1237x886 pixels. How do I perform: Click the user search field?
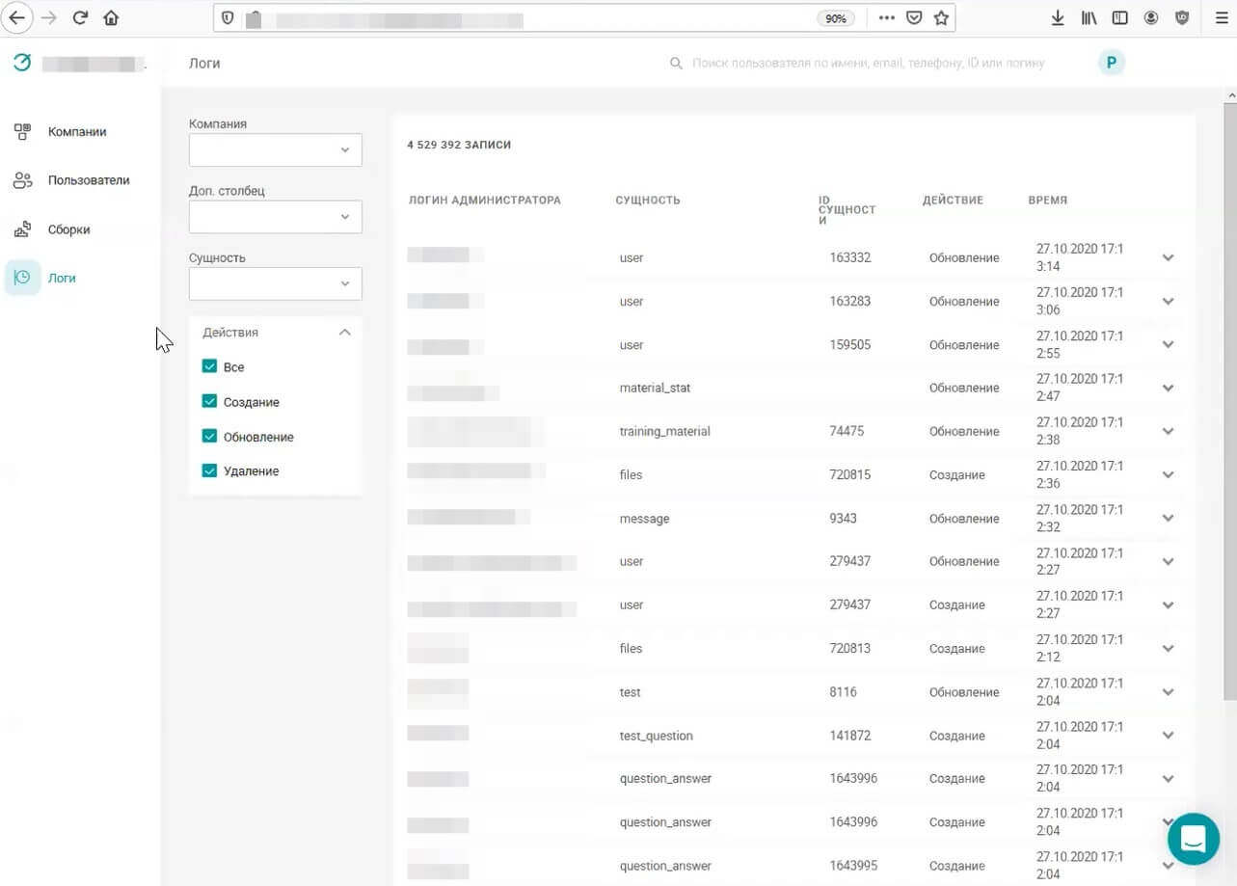click(868, 63)
